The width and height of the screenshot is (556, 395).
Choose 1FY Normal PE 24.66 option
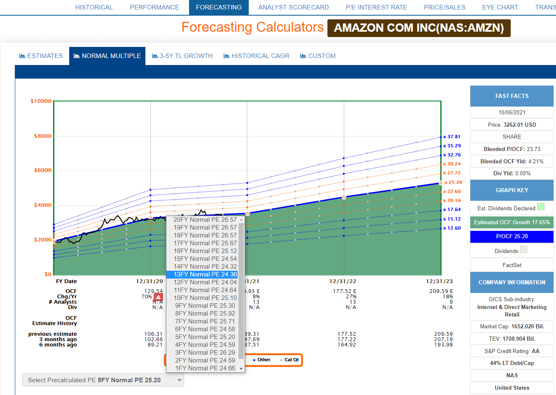202,368
